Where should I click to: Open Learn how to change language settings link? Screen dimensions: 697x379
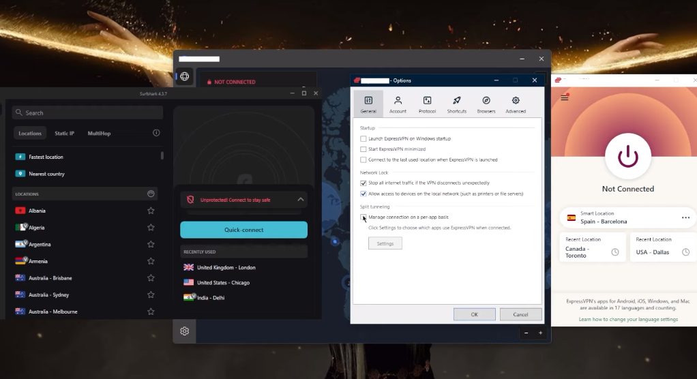pyautogui.click(x=628, y=319)
